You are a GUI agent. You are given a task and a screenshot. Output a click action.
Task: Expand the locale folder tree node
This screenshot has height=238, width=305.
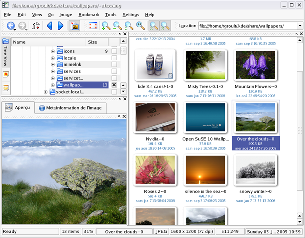(53, 58)
